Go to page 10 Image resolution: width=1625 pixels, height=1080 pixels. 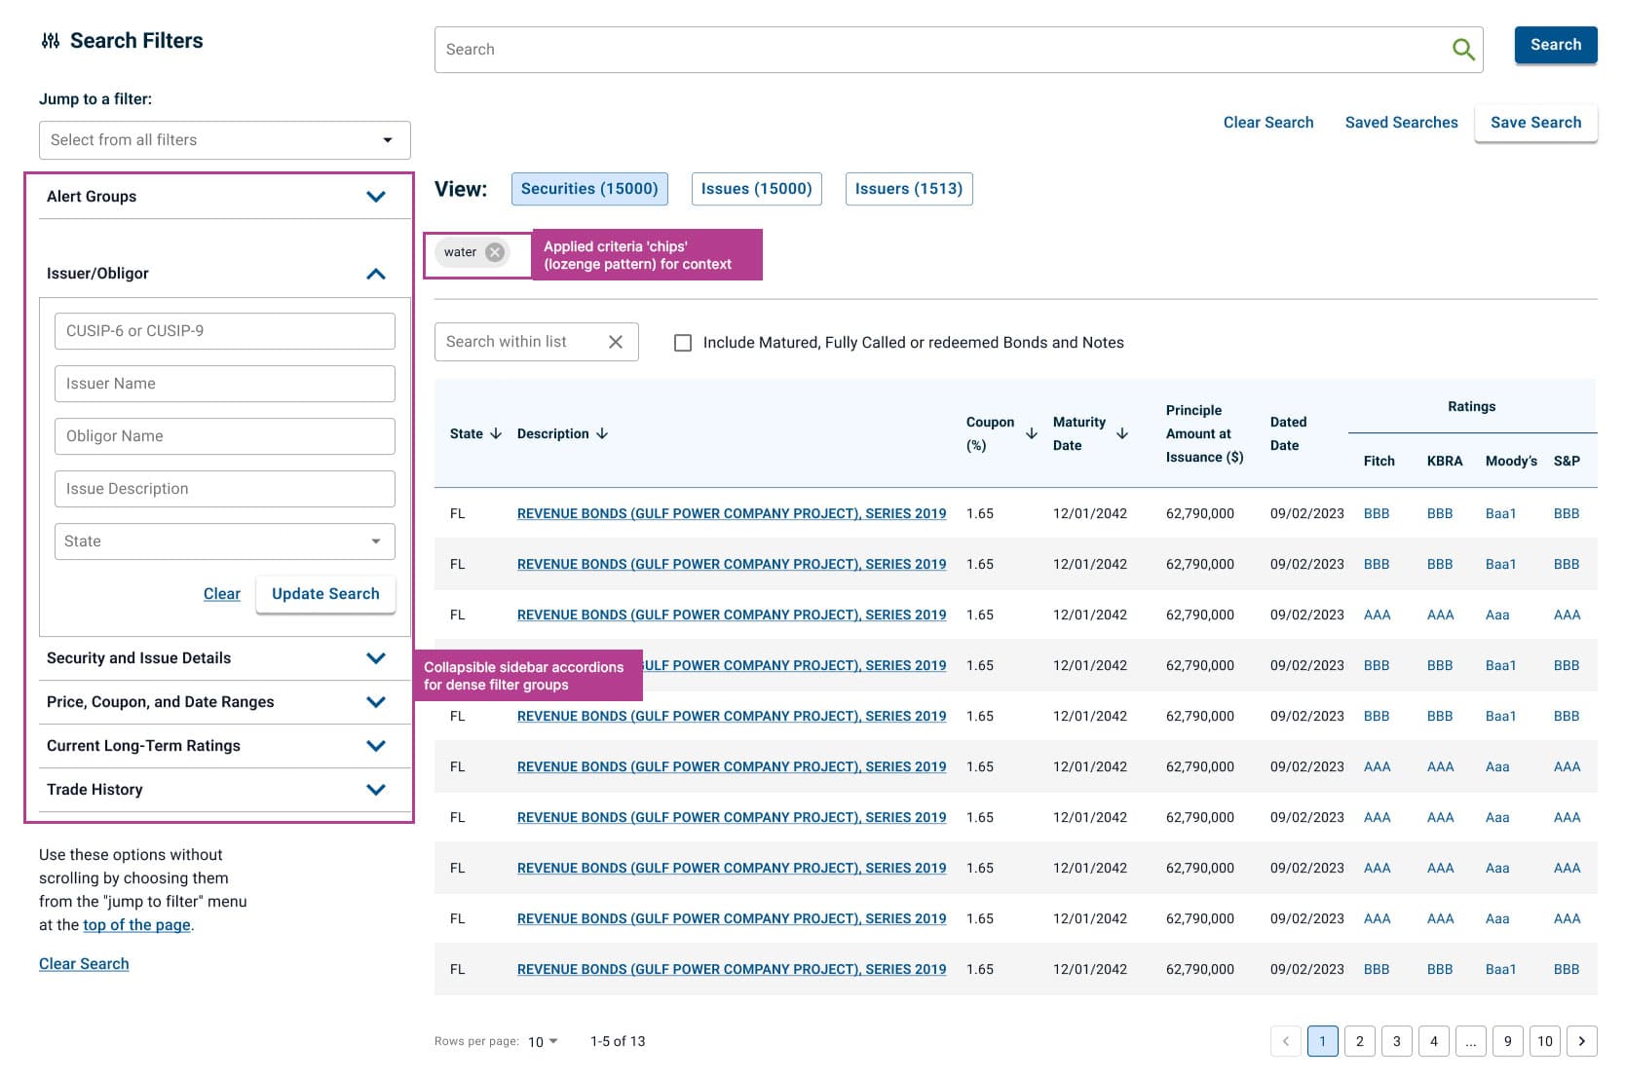(x=1545, y=1041)
